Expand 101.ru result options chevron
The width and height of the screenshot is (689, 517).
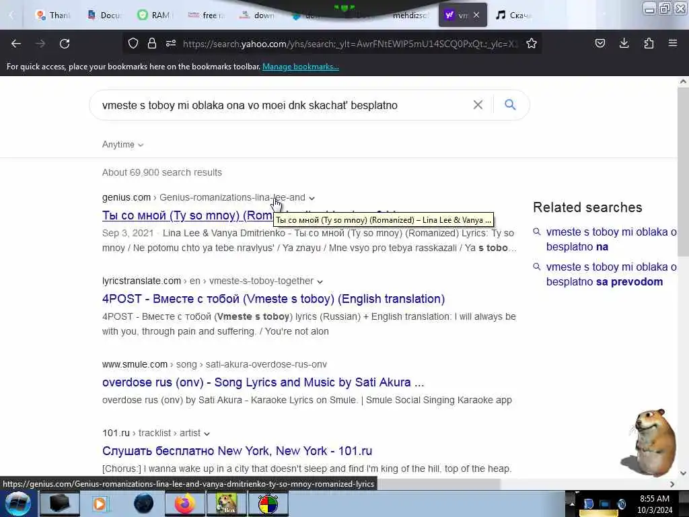tap(207, 434)
